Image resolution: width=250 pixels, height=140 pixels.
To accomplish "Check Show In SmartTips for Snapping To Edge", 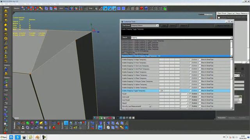I will (200, 59).
